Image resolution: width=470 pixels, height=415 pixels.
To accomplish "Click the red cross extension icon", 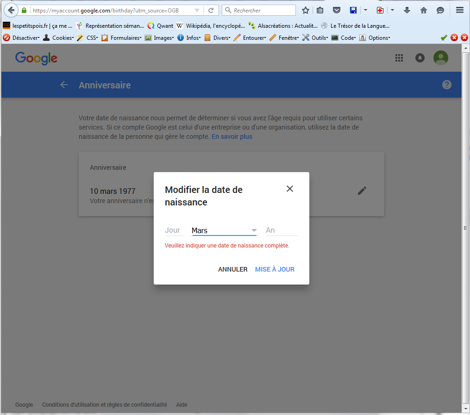I will point(380,11).
